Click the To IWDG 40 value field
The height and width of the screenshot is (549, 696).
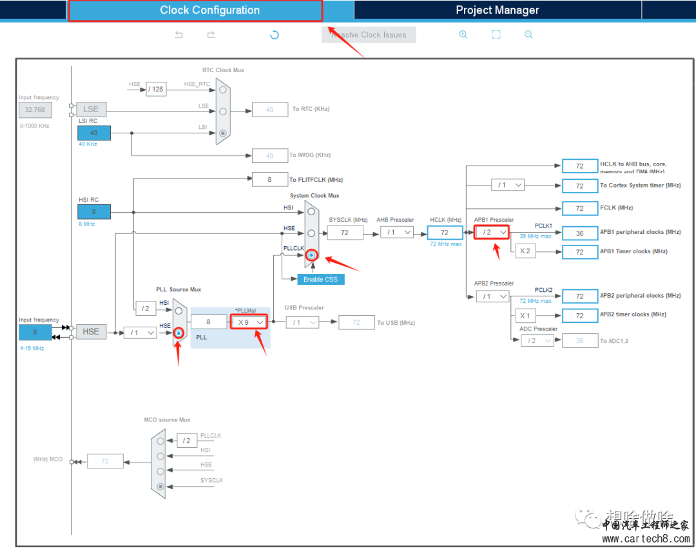269,156
